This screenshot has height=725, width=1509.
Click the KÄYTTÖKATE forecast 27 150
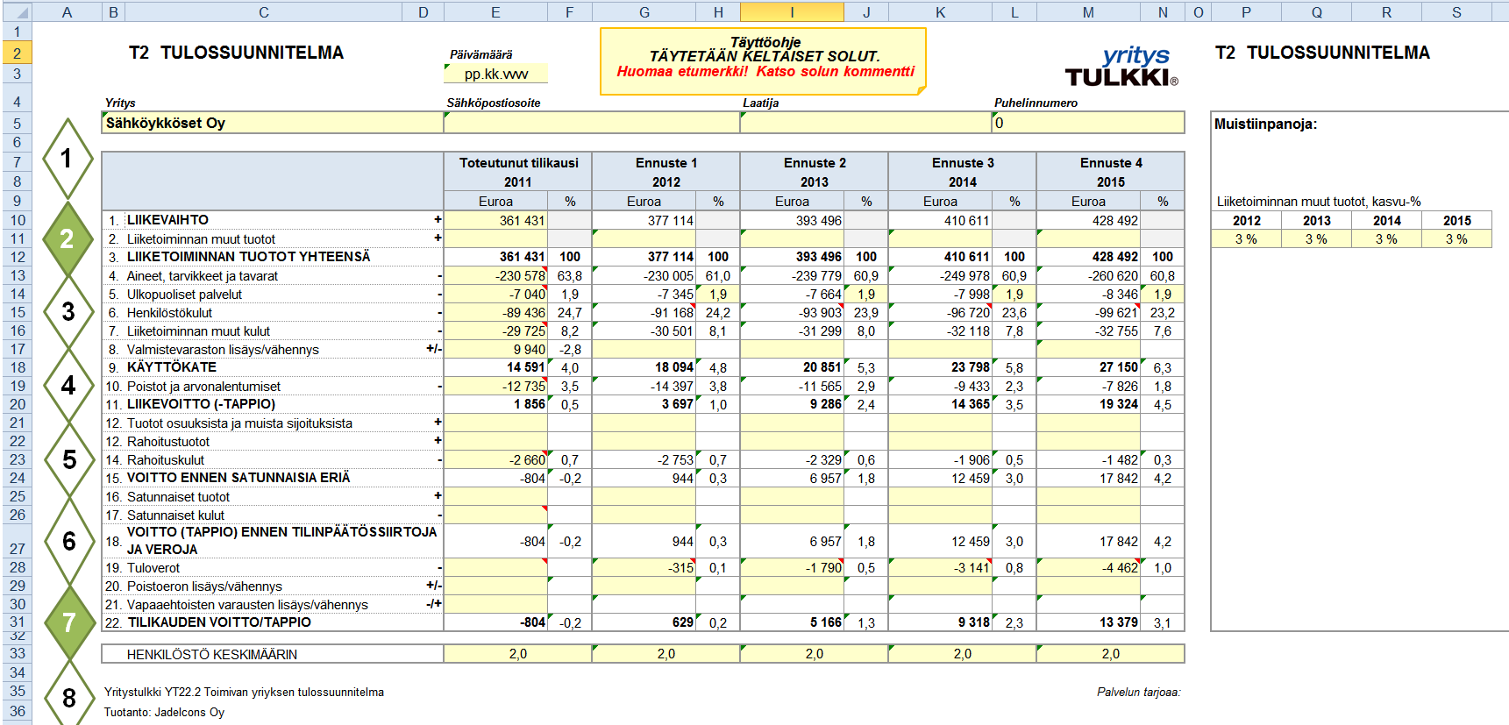(x=1088, y=367)
